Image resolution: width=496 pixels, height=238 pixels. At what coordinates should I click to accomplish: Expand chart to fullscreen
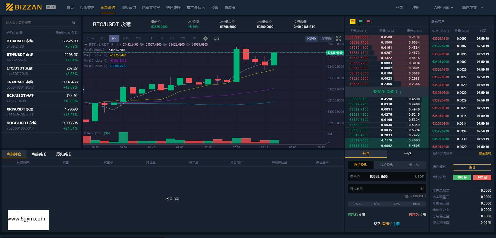[338, 38]
